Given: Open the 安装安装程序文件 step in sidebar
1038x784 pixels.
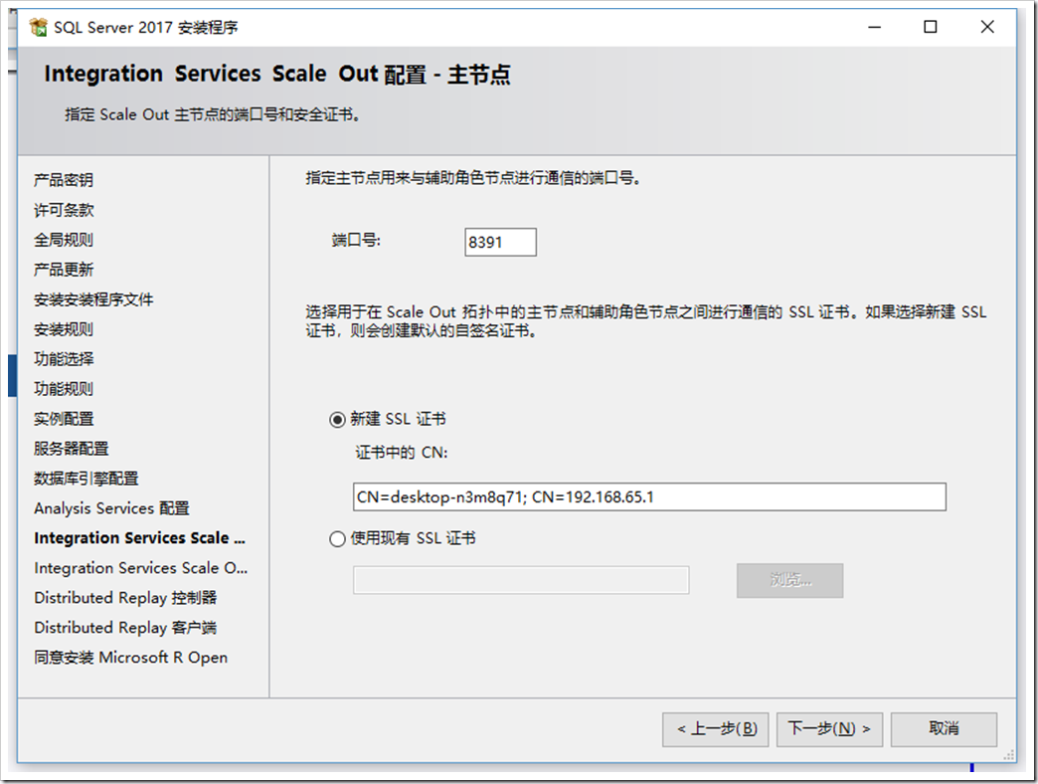Looking at the screenshot, I should click(93, 299).
